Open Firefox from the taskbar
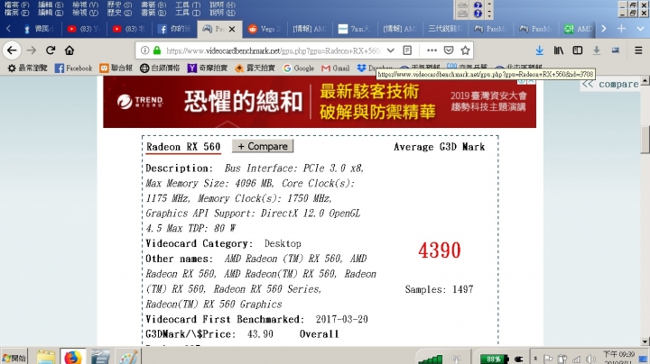This screenshot has width=650, height=364. [72, 357]
